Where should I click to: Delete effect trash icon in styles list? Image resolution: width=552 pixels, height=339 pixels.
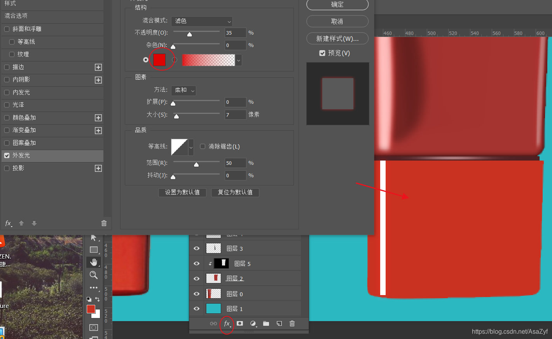point(104,223)
